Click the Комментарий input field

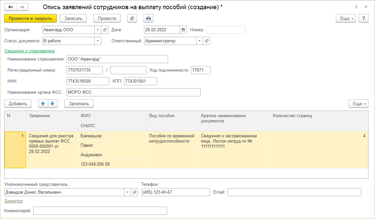click(x=100, y=211)
